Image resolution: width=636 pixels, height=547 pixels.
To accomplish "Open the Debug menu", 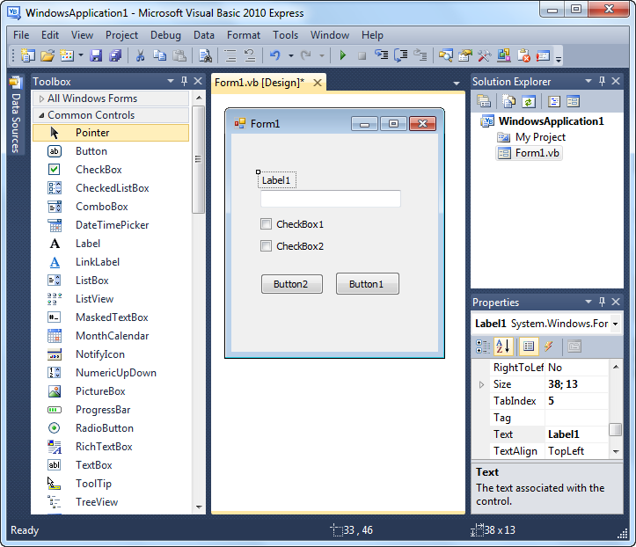I will click(x=165, y=35).
